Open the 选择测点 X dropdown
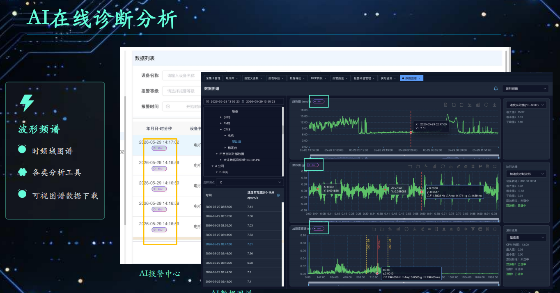Screen dimensions: 560x293 (x=250, y=182)
